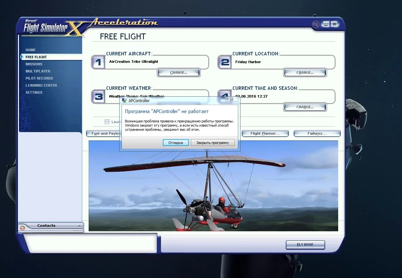Click the APController title bar icon
This screenshot has width=402, height=278.
point(124,101)
